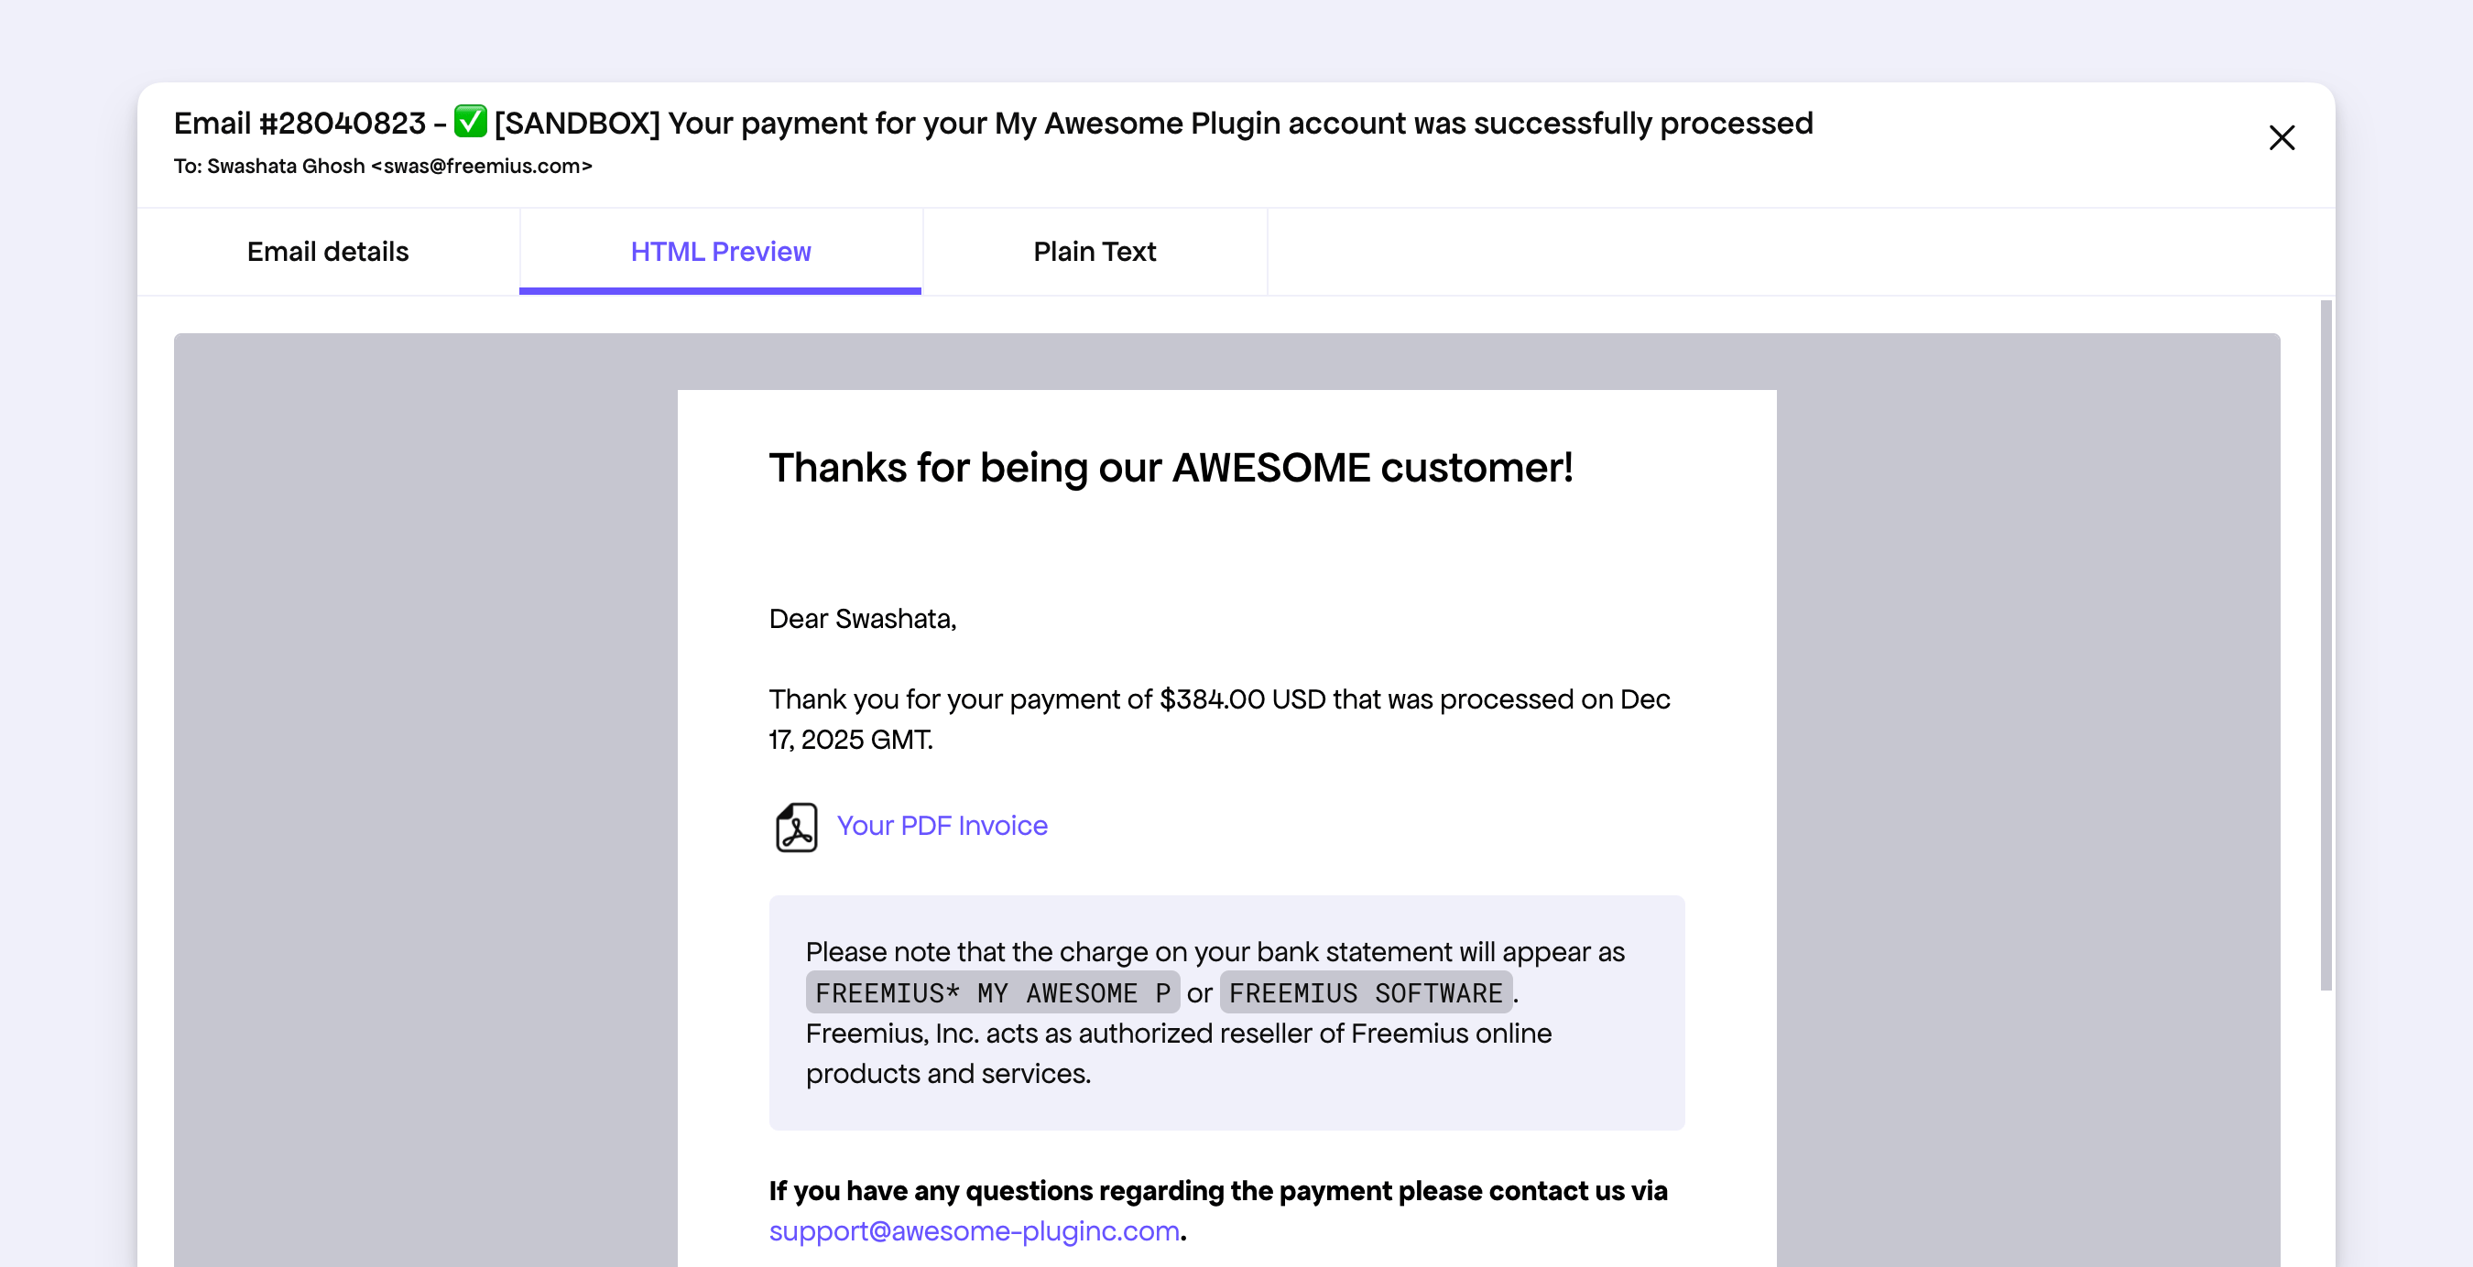This screenshot has height=1267, width=2473.
Task: Click the vertical scrollbar of the preview
Action: click(x=2326, y=643)
